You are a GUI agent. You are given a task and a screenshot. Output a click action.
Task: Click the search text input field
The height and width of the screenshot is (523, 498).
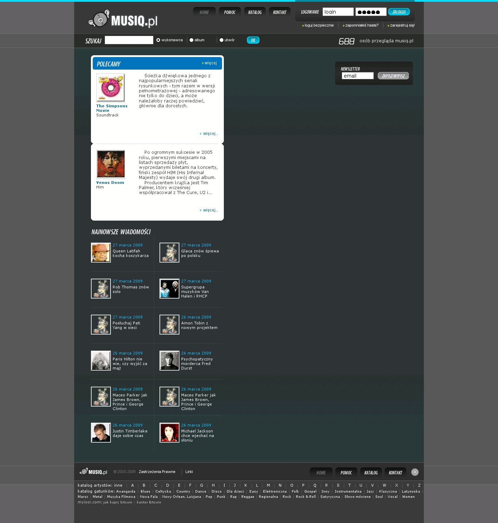129,40
